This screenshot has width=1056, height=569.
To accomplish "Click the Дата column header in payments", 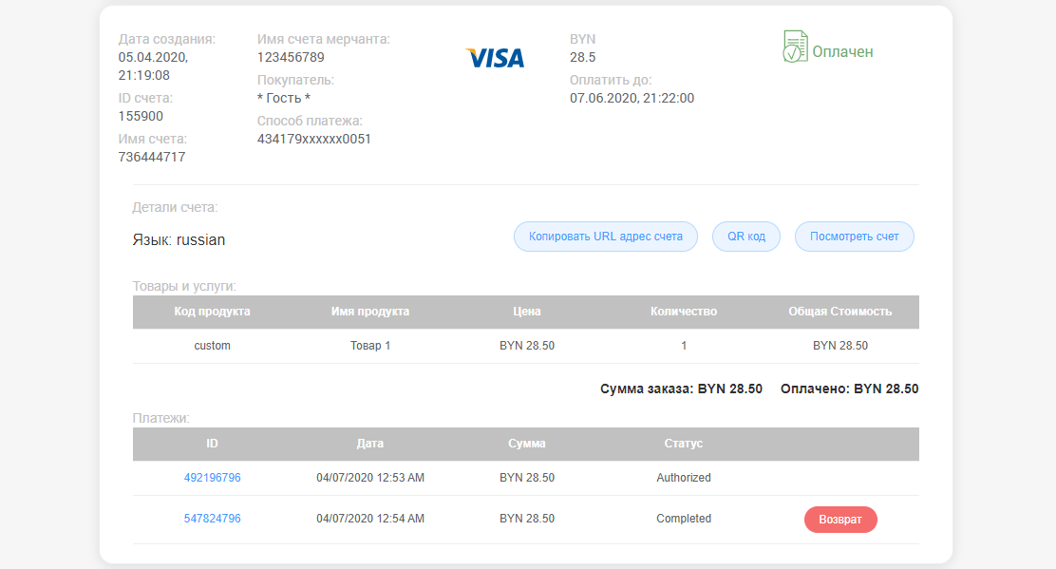I will (370, 444).
